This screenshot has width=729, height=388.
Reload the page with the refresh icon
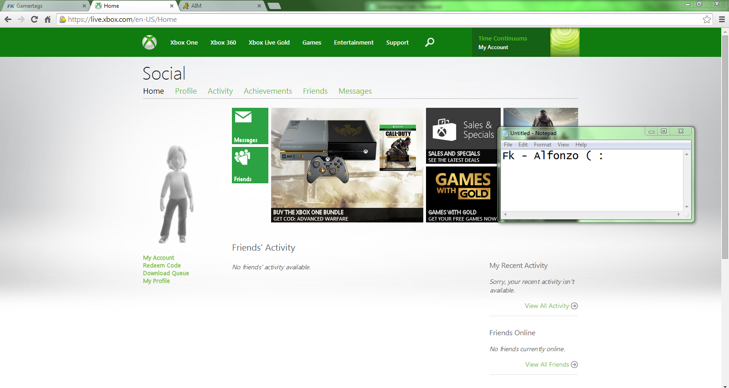(34, 19)
